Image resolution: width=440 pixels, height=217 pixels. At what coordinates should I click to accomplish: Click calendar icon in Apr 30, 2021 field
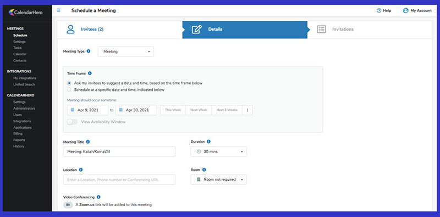tap(121, 110)
